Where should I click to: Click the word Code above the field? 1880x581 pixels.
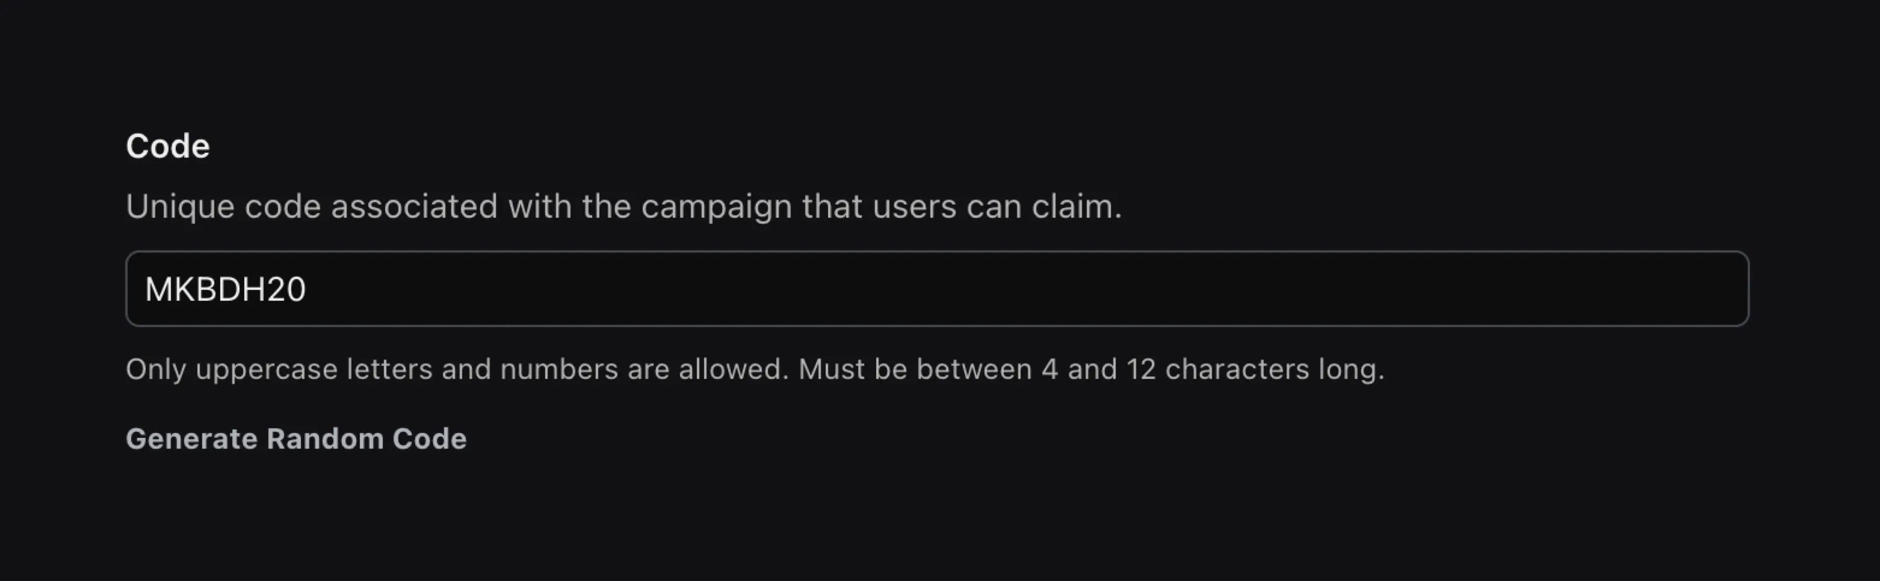[167, 144]
